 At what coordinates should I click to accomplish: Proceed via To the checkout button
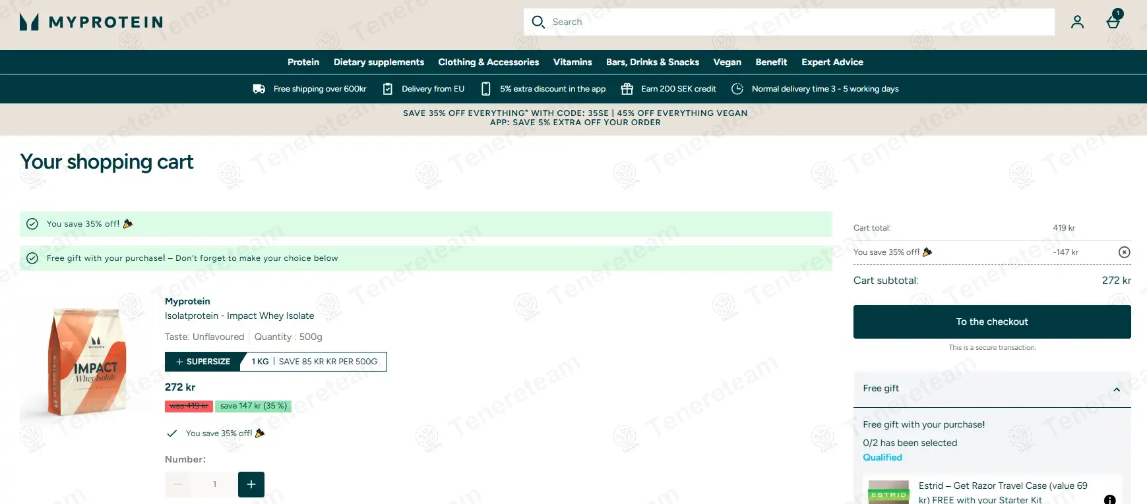pos(992,322)
